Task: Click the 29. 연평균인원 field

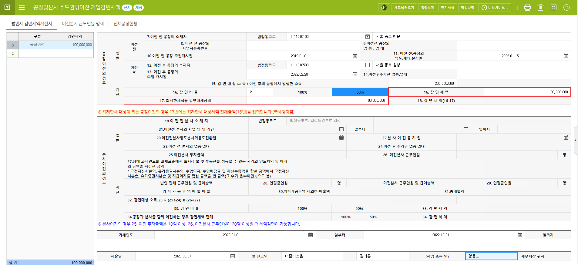Action: click(542, 183)
